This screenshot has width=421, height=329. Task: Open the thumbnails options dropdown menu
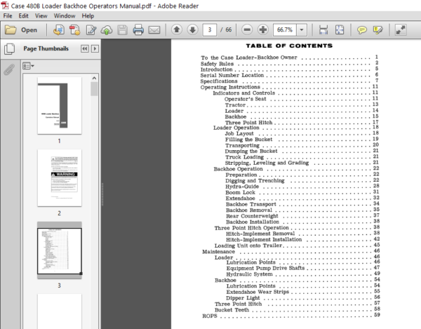click(x=28, y=66)
